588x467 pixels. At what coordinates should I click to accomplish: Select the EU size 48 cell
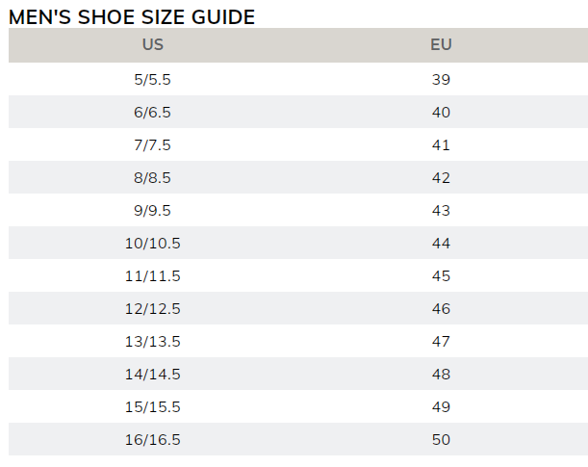441,375
